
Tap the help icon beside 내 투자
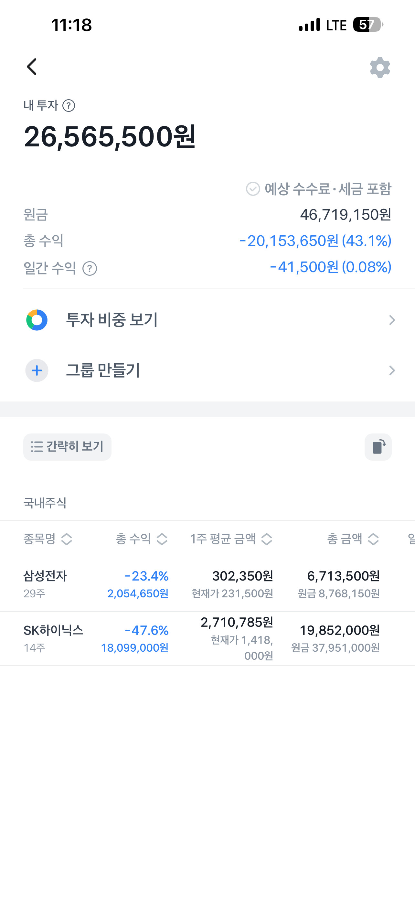pos(69,106)
